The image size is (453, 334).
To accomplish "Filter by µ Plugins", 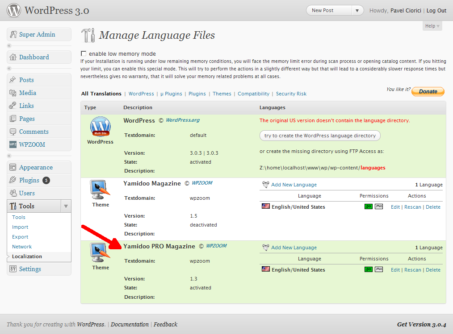I will tap(171, 94).
